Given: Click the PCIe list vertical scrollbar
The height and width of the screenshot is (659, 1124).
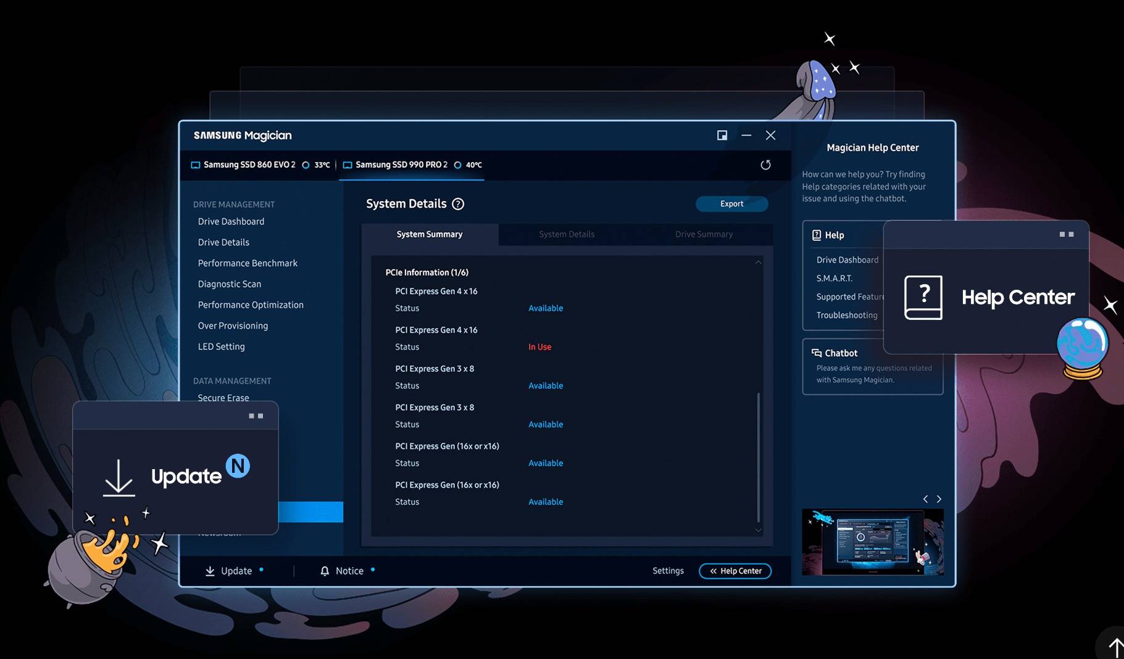Looking at the screenshot, I should click(x=758, y=456).
